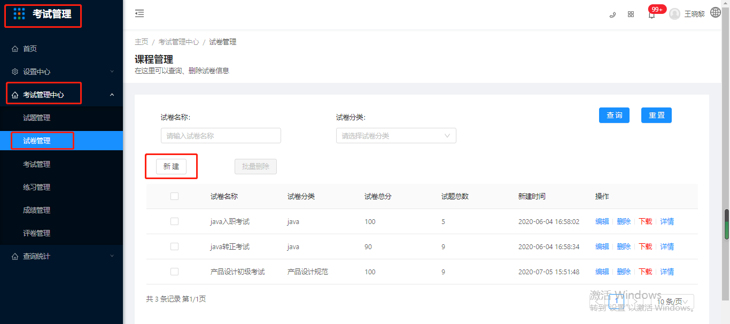View details of java入职考试

click(667, 221)
